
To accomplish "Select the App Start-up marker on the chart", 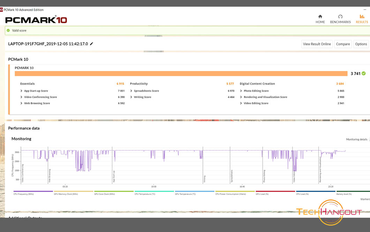I will click(x=114, y=176).
